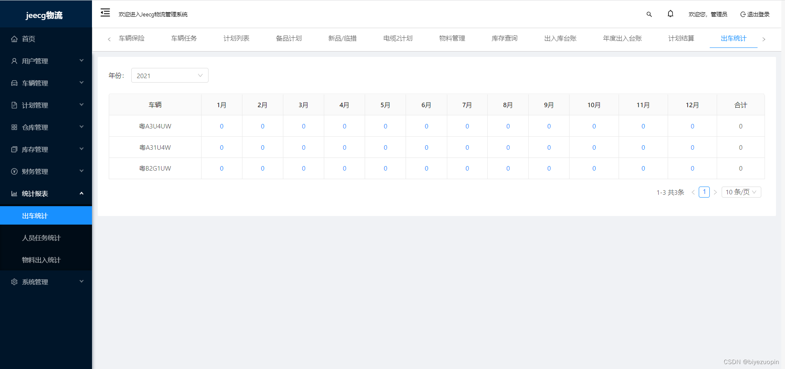Click the grid icon beside 仓库管理
Image resolution: width=785 pixels, height=369 pixels.
pyautogui.click(x=14, y=127)
